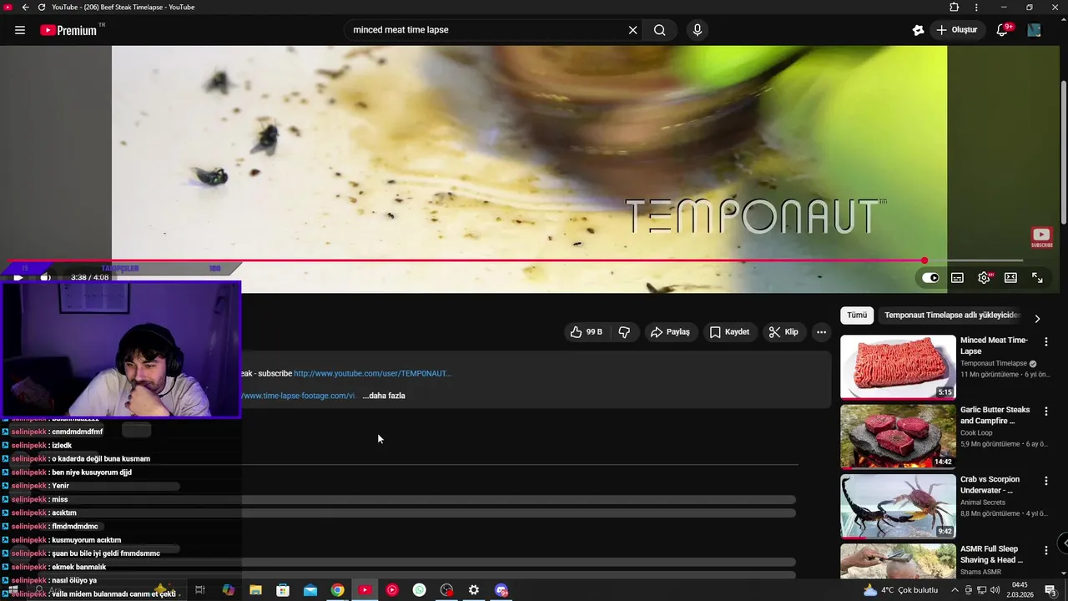The height and width of the screenshot is (601, 1068).
Task: Open Garlic Butter Steaks thumbnail
Action: pyautogui.click(x=898, y=437)
